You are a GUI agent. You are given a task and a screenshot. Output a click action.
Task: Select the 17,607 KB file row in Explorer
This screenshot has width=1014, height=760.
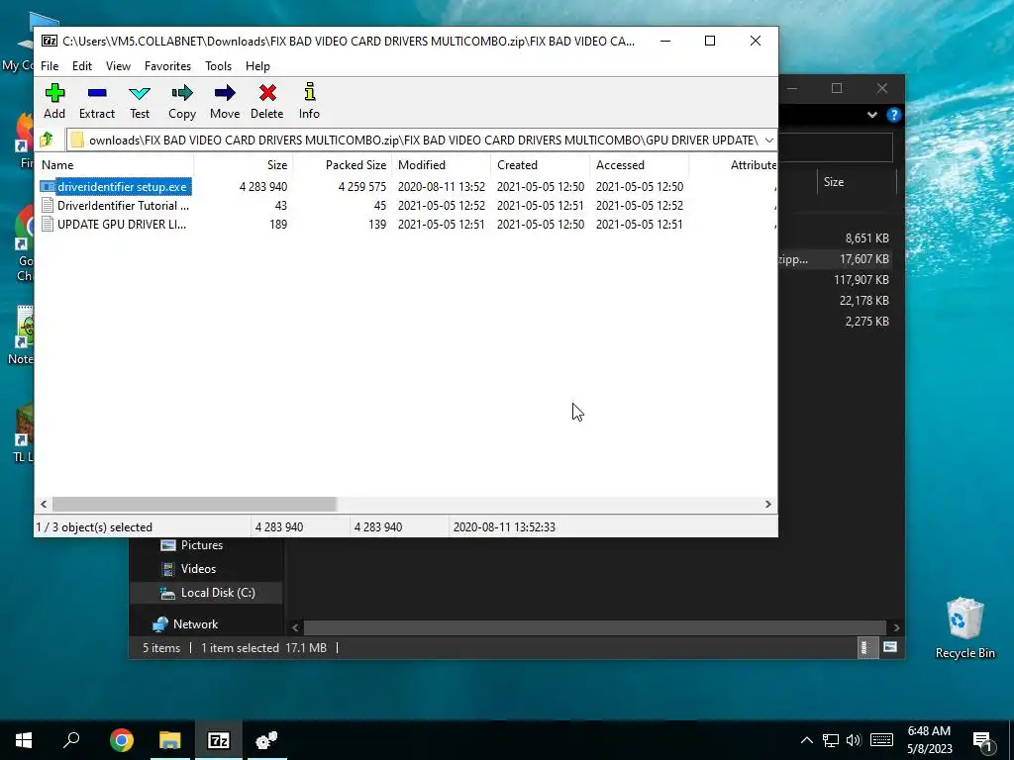click(x=834, y=259)
